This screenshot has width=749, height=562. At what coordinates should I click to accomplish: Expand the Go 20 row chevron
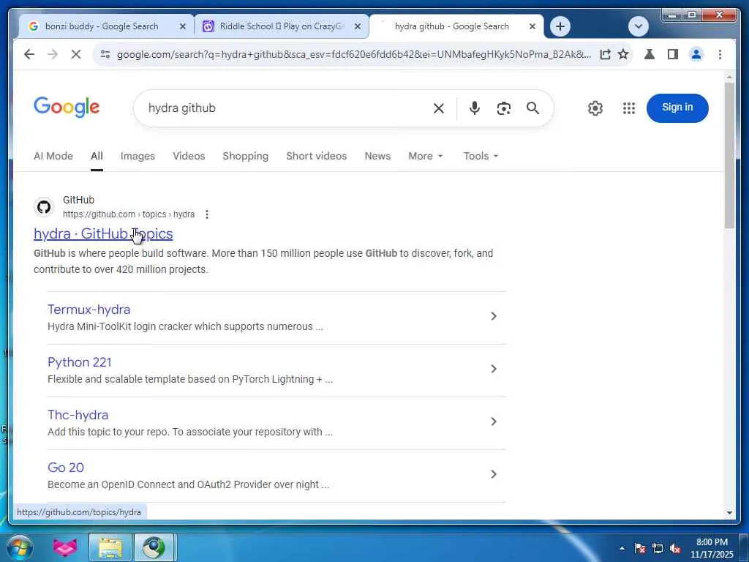point(494,474)
